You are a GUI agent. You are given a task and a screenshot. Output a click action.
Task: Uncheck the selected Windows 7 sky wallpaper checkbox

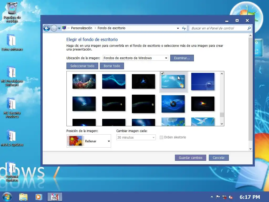(x=162, y=74)
